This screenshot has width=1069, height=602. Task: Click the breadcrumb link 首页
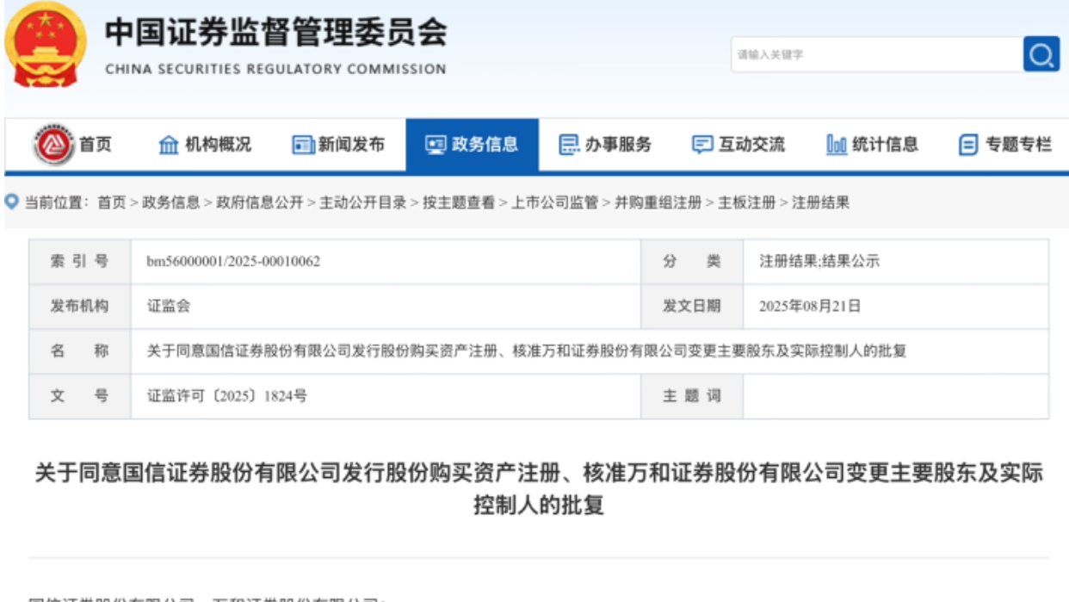111,202
